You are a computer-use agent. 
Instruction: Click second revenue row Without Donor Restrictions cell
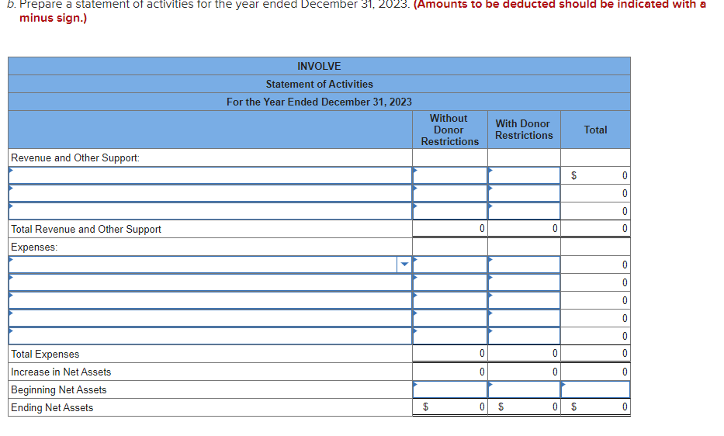tap(450, 193)
